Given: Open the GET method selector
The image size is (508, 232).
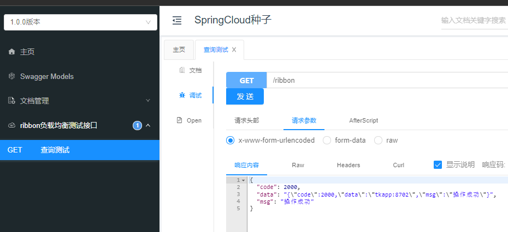Looking at the screenshot, I should (246, 81).
